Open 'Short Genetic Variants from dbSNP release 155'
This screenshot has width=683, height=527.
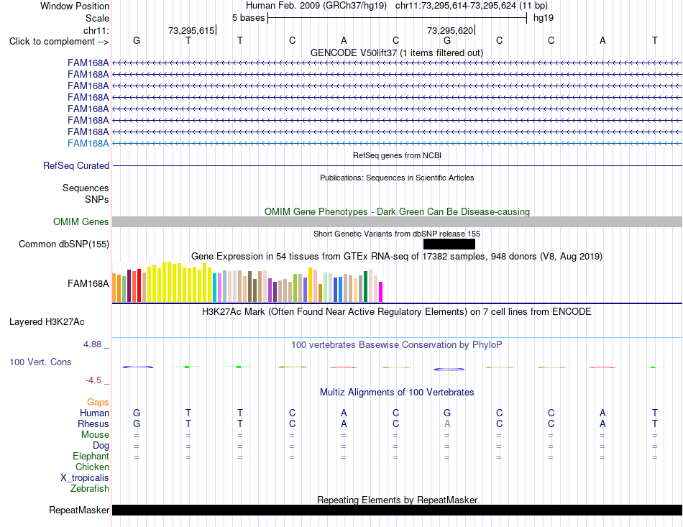(x=397, y=234)
